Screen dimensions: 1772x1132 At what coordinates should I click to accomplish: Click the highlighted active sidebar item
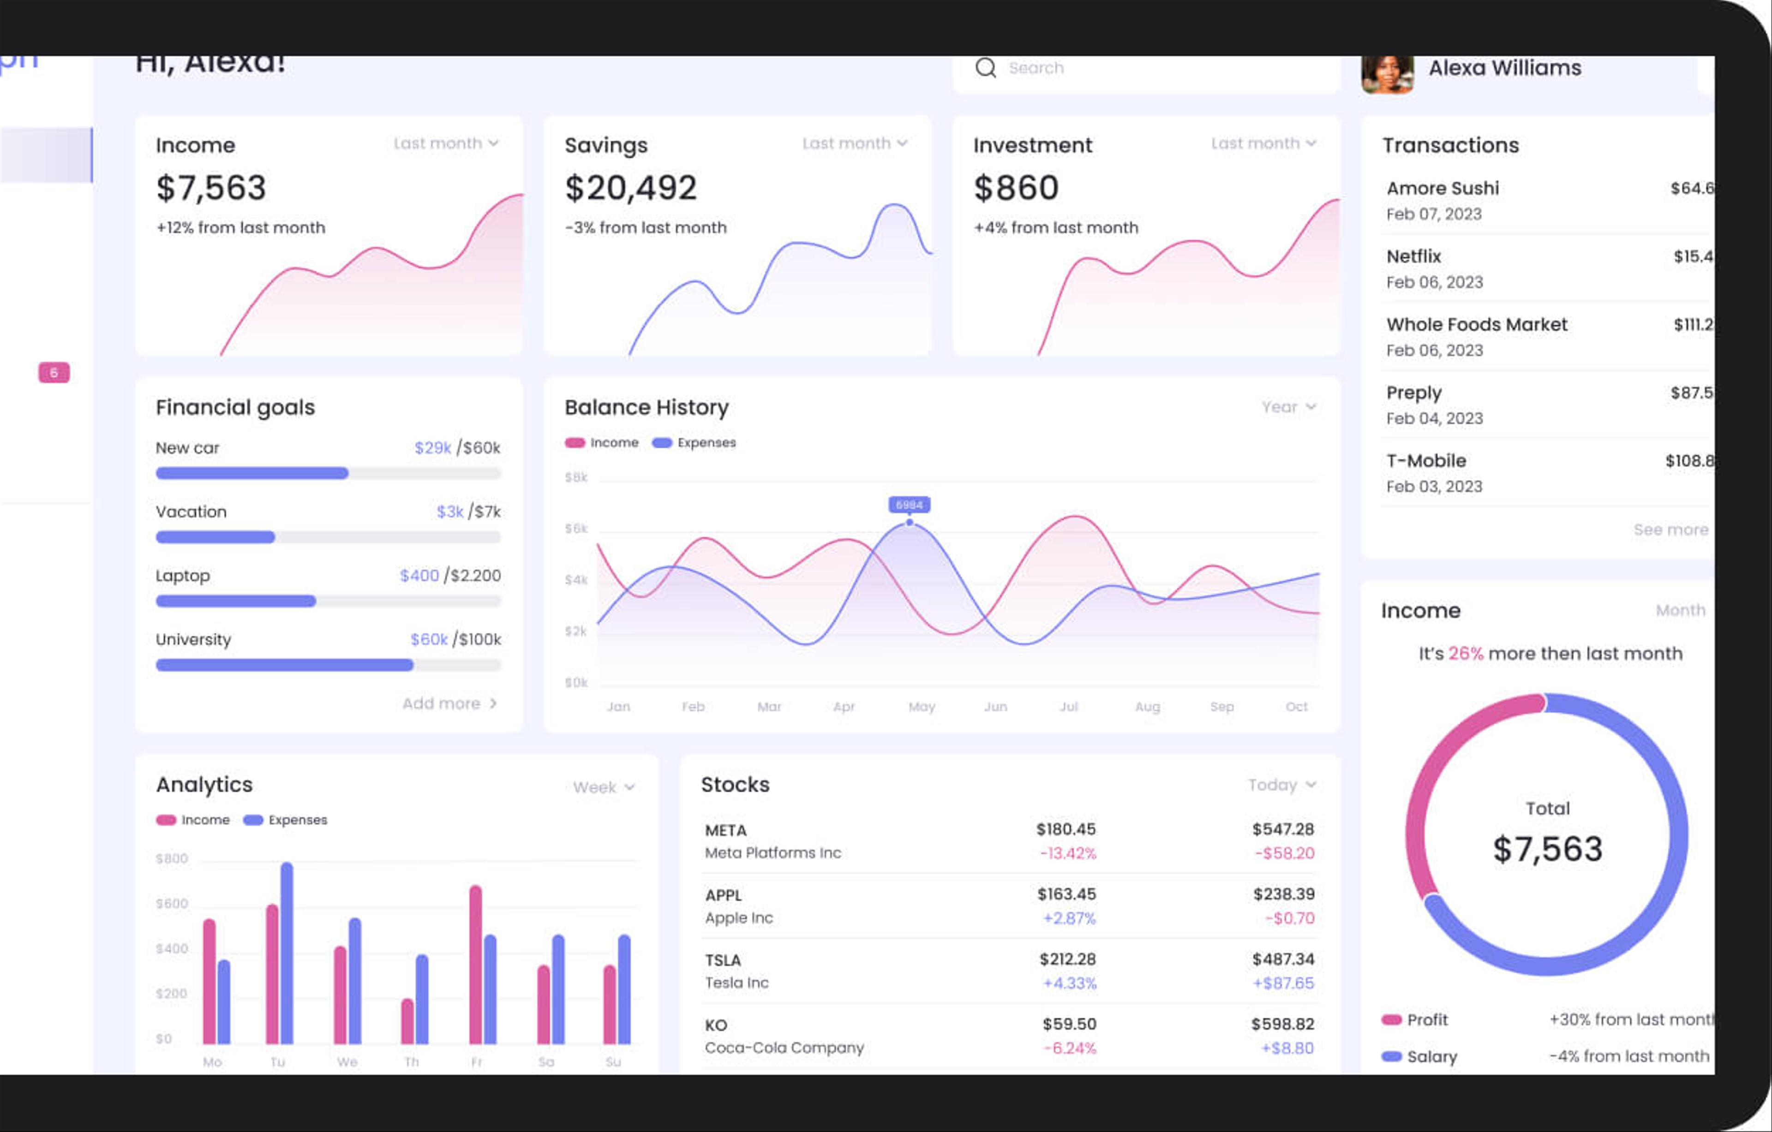click(x=46, y=155)
